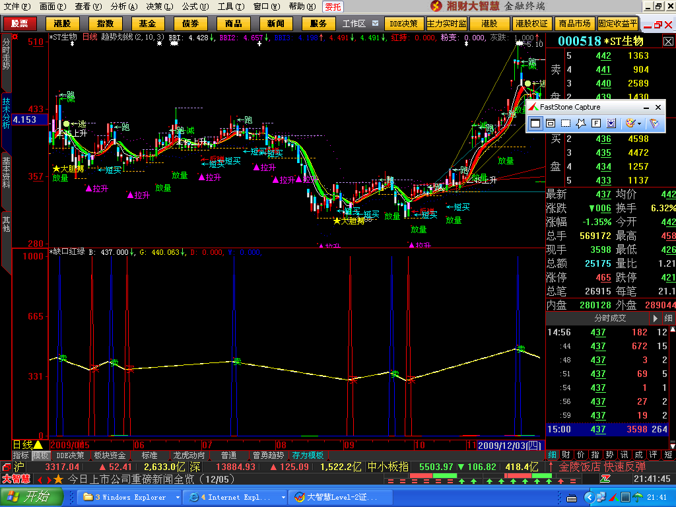This screenshot has height=507, width=676.
Task: Click the 基金 toolbar button
Action: (147, 24)
